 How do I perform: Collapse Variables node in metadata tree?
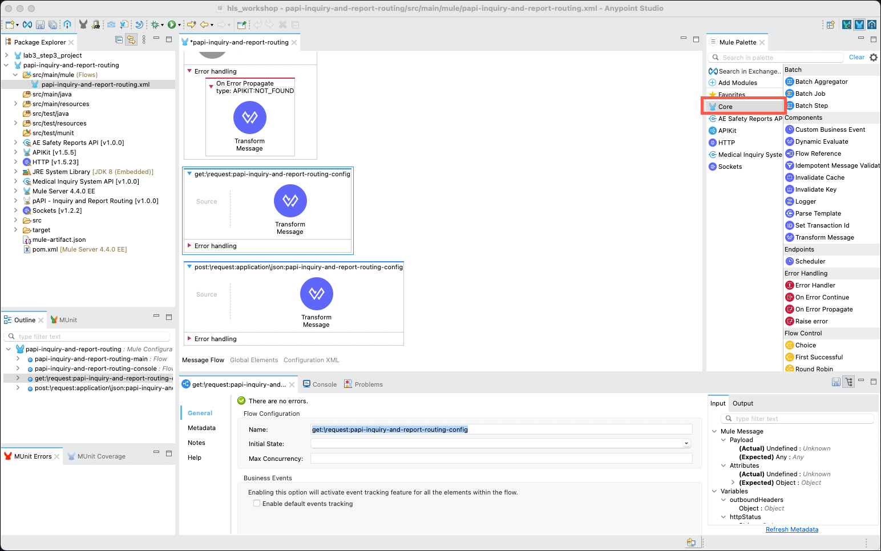[x=714, y=491]
